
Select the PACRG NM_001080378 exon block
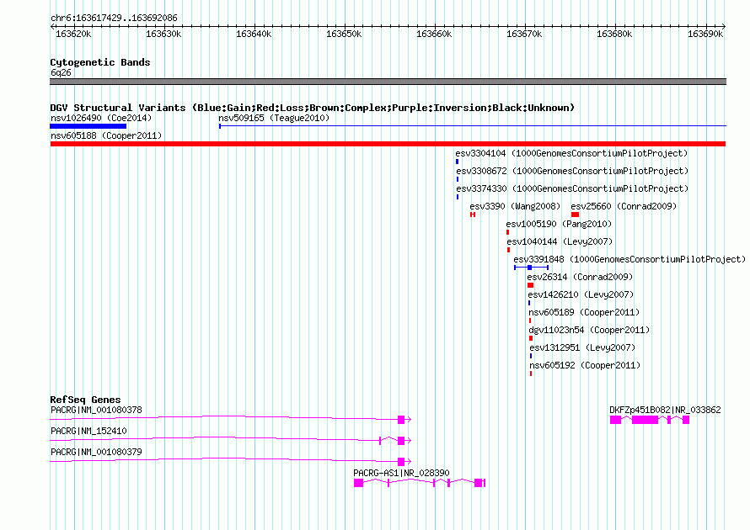point(401,420)
